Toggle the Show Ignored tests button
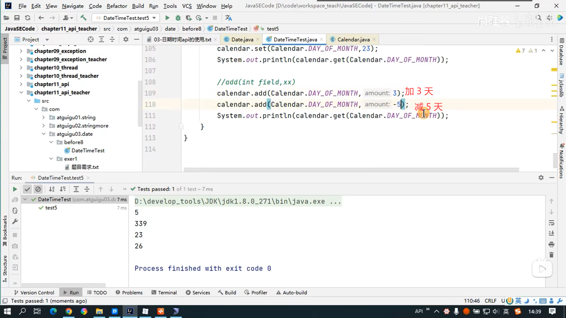The height and width of the screenshot is (318, 566). coord(38,189)
